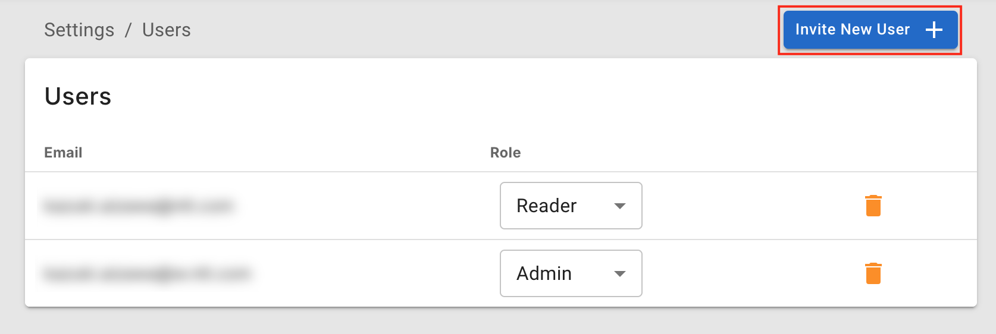The image size is (996, 334).
Task: Delete the user with Reader role
Action: click(873, 206)
